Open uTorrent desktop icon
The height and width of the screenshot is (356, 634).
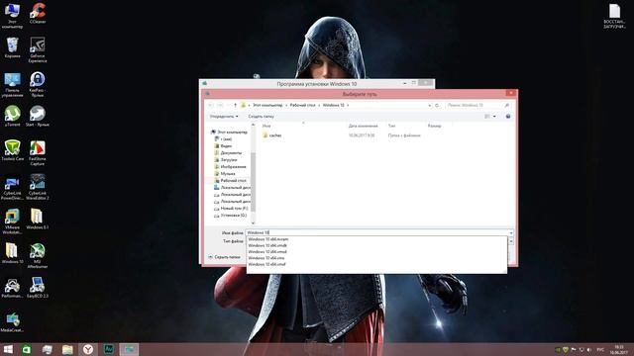12,117
